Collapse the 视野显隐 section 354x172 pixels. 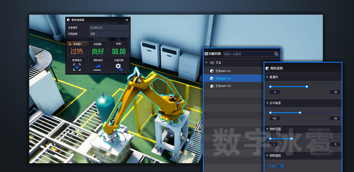pyautogui.click(x=267, y=156)
